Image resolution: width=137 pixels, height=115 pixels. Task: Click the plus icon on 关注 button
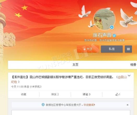tap(85, 49)
